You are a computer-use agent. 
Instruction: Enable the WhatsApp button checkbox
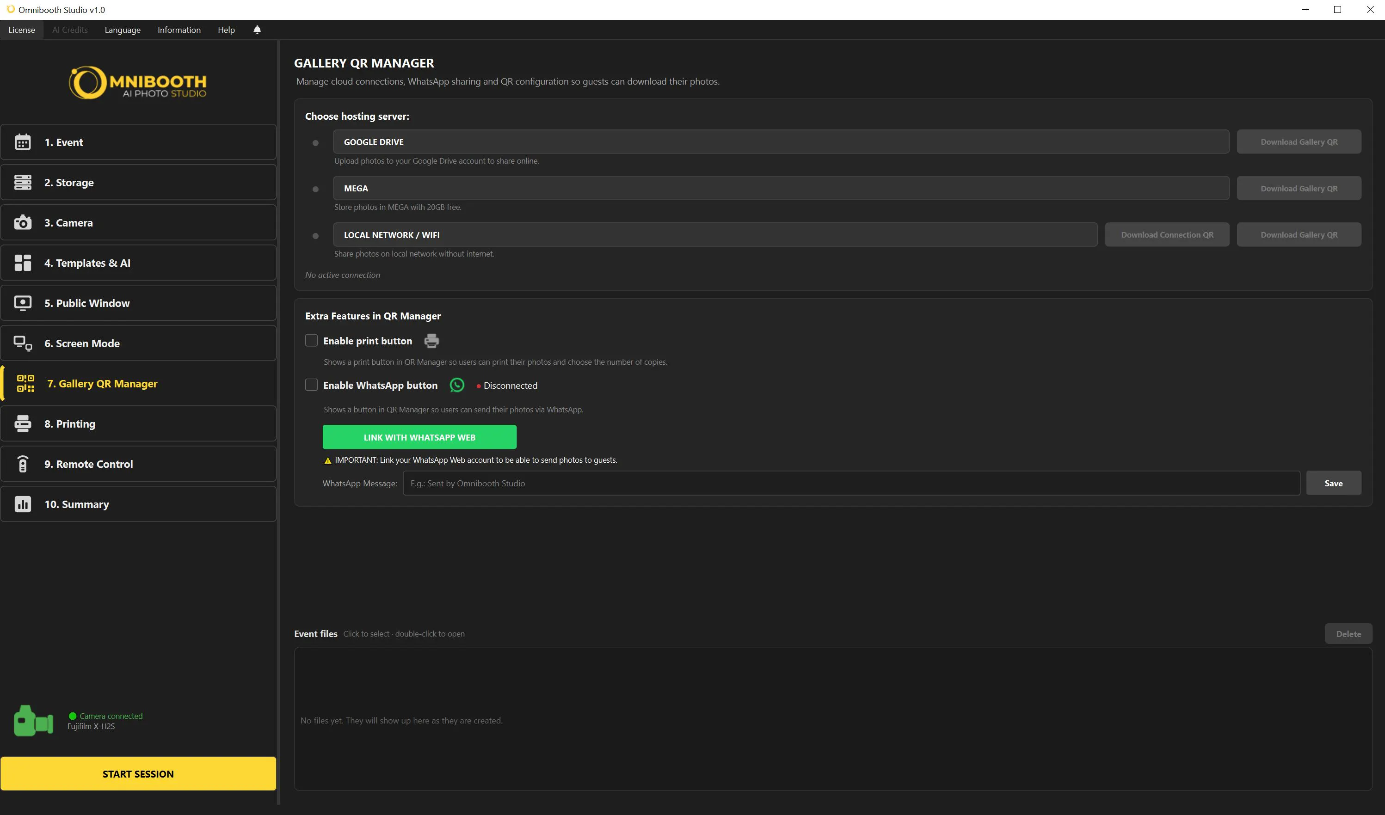pyautogui.click(x=311, y=385)
